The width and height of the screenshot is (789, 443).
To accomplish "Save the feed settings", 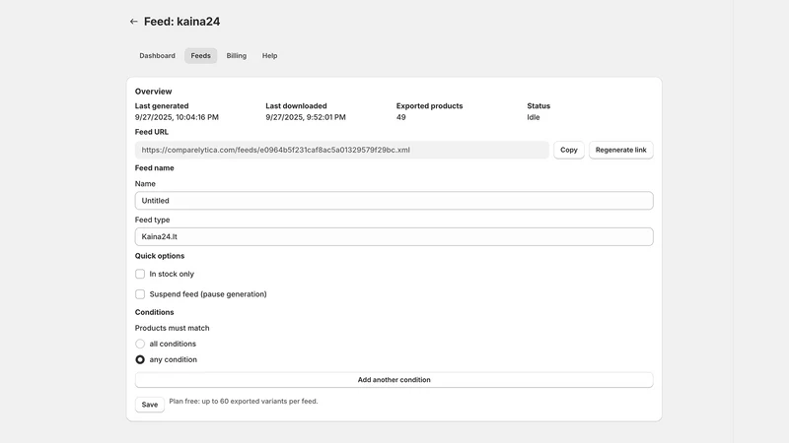I will (x=150, y=405).
